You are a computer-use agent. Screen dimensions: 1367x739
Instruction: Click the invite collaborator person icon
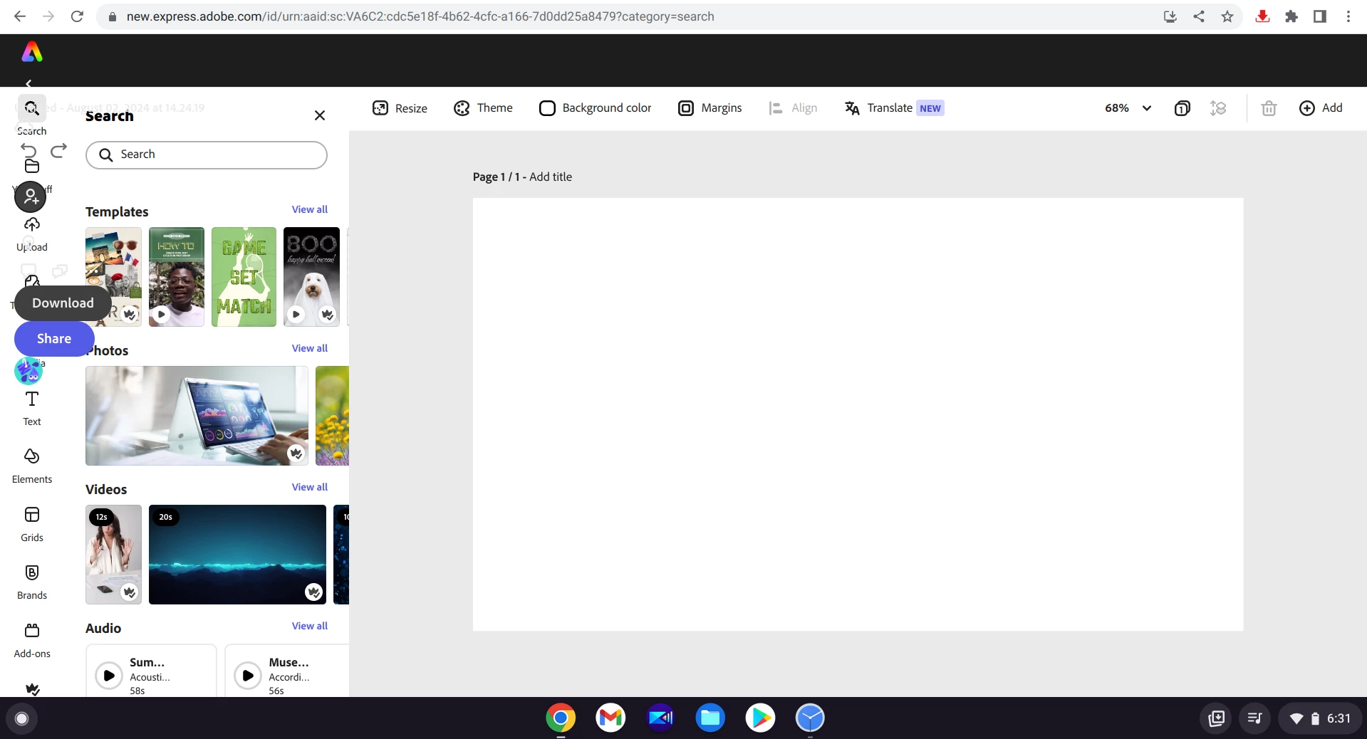pyautogui.click(x=31, y=196)
